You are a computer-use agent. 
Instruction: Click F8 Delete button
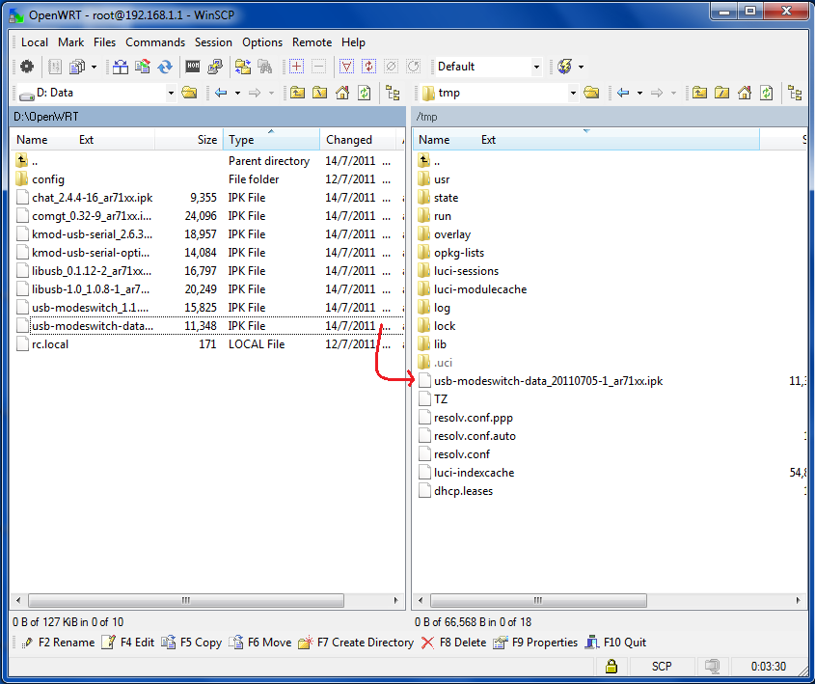point(453,643)
